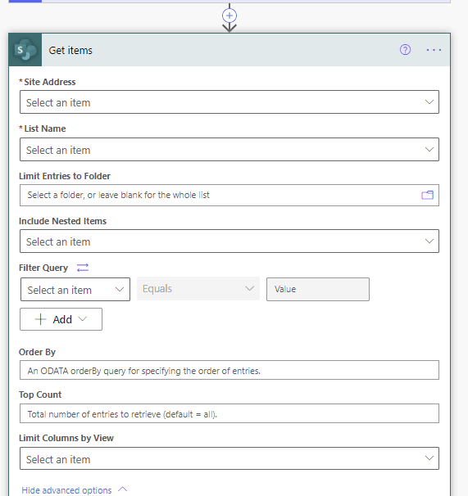This screenshot has height=496, width=468.
Task: Click the Site Address label
Action: 50,82
